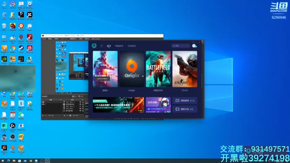Select the Counter-Strike GO desktop shortcut
This screenshot has width=290, height=163.
point(13,60)
